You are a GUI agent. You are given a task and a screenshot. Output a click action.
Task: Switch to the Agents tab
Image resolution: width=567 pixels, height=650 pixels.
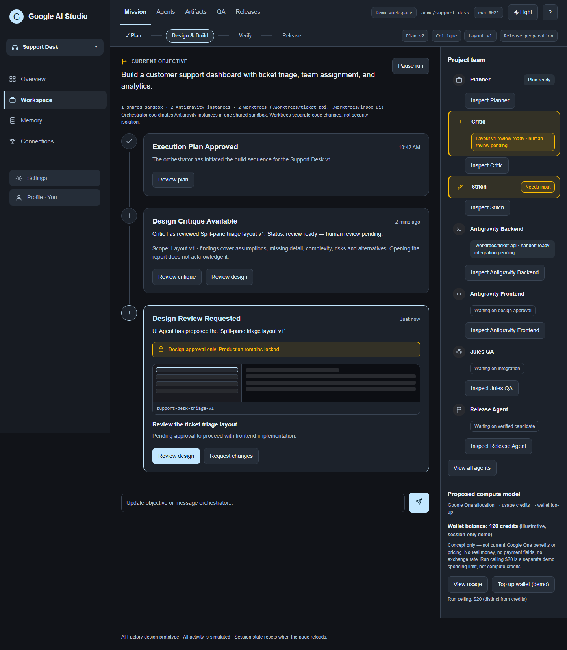click(166, 12)
